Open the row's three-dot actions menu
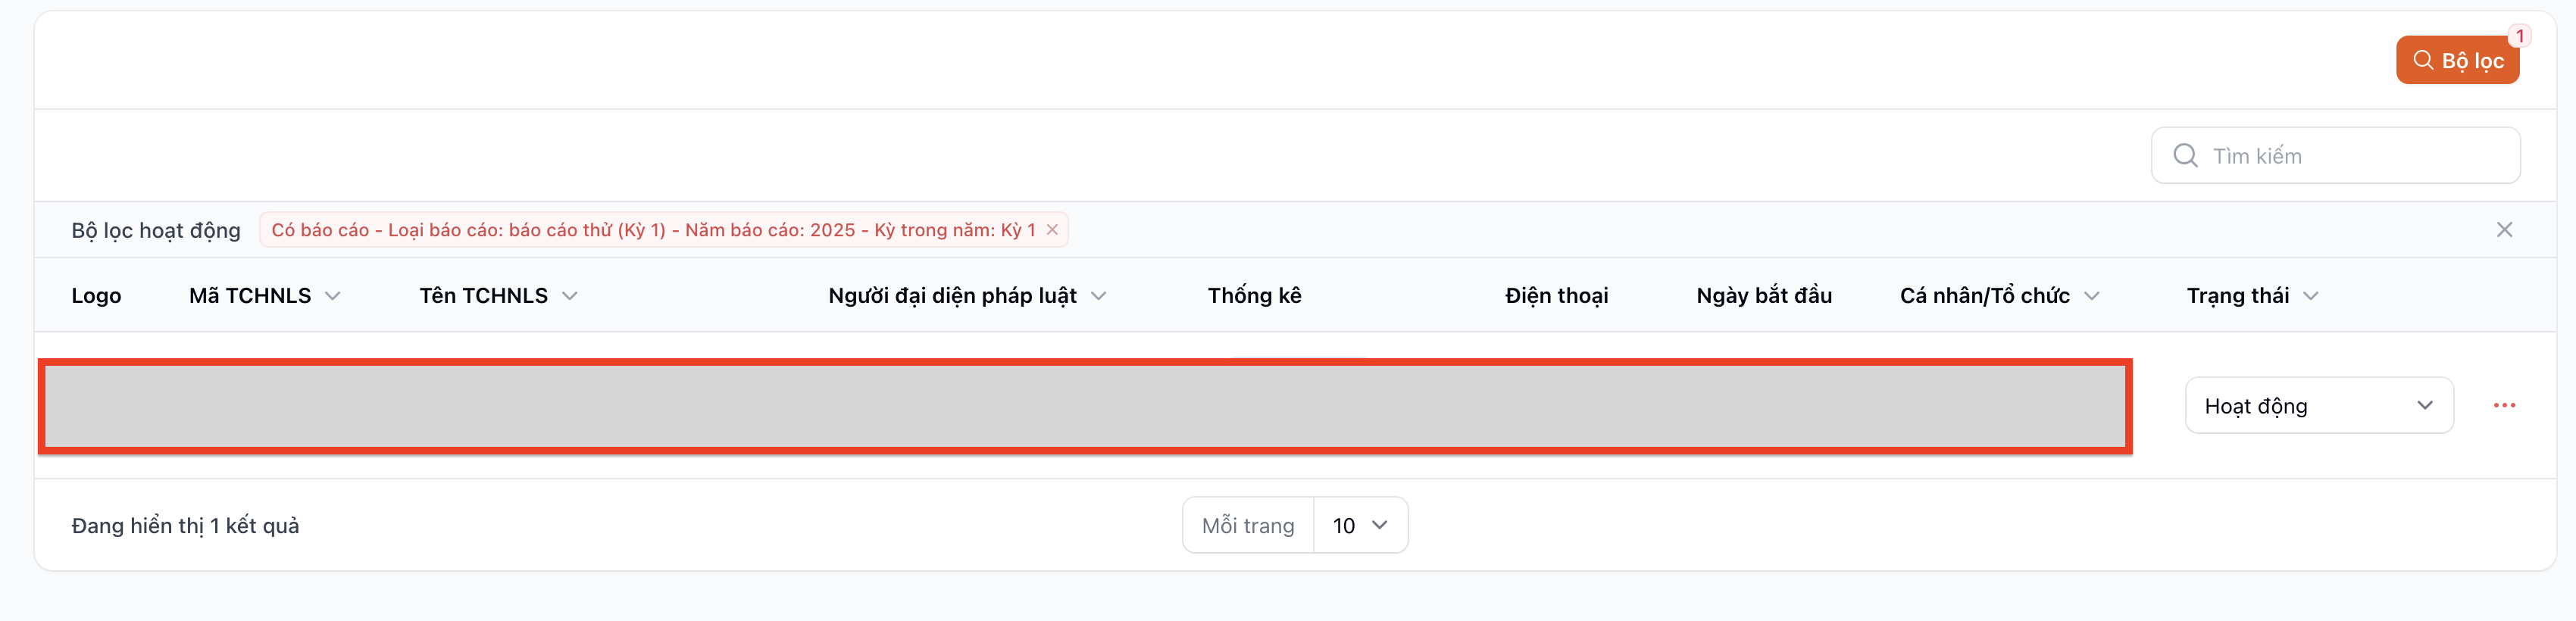Image resolution: width=2576 pixels, height=621 pixels. (2503, 405)
